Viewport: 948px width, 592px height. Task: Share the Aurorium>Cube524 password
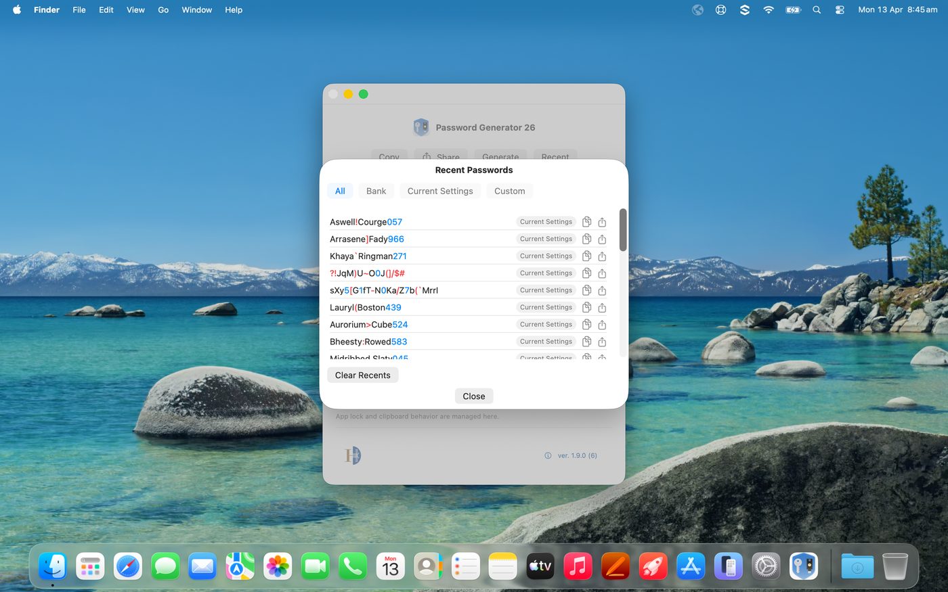click(x=602, y=325)
